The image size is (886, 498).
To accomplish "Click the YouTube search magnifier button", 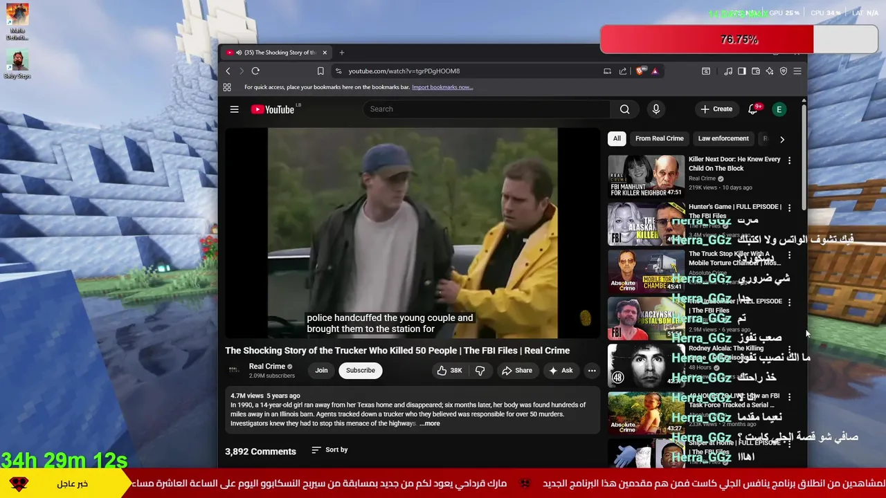I will (x=625, y=109).
